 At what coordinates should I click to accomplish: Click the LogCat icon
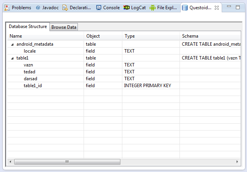click(126, 7)
